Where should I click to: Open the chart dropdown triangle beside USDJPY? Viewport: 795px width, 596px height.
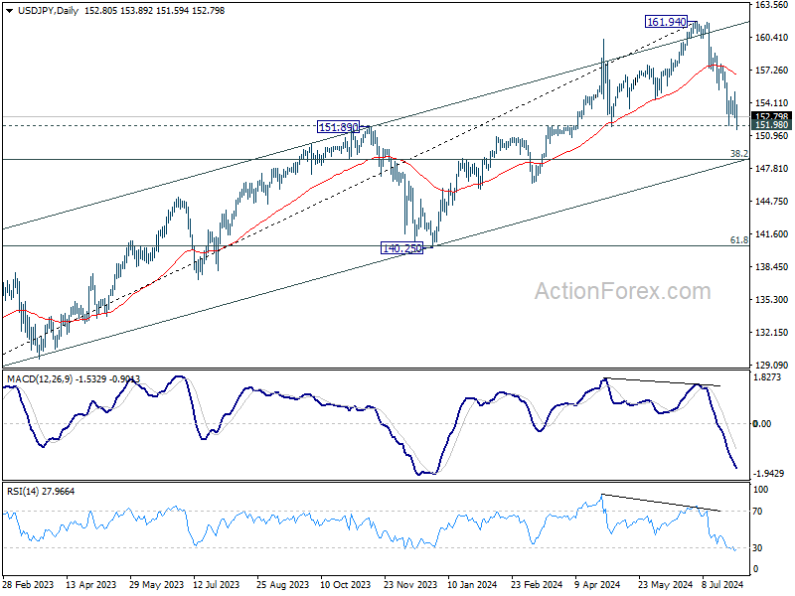pyautogui.click(x=10, y=11)
